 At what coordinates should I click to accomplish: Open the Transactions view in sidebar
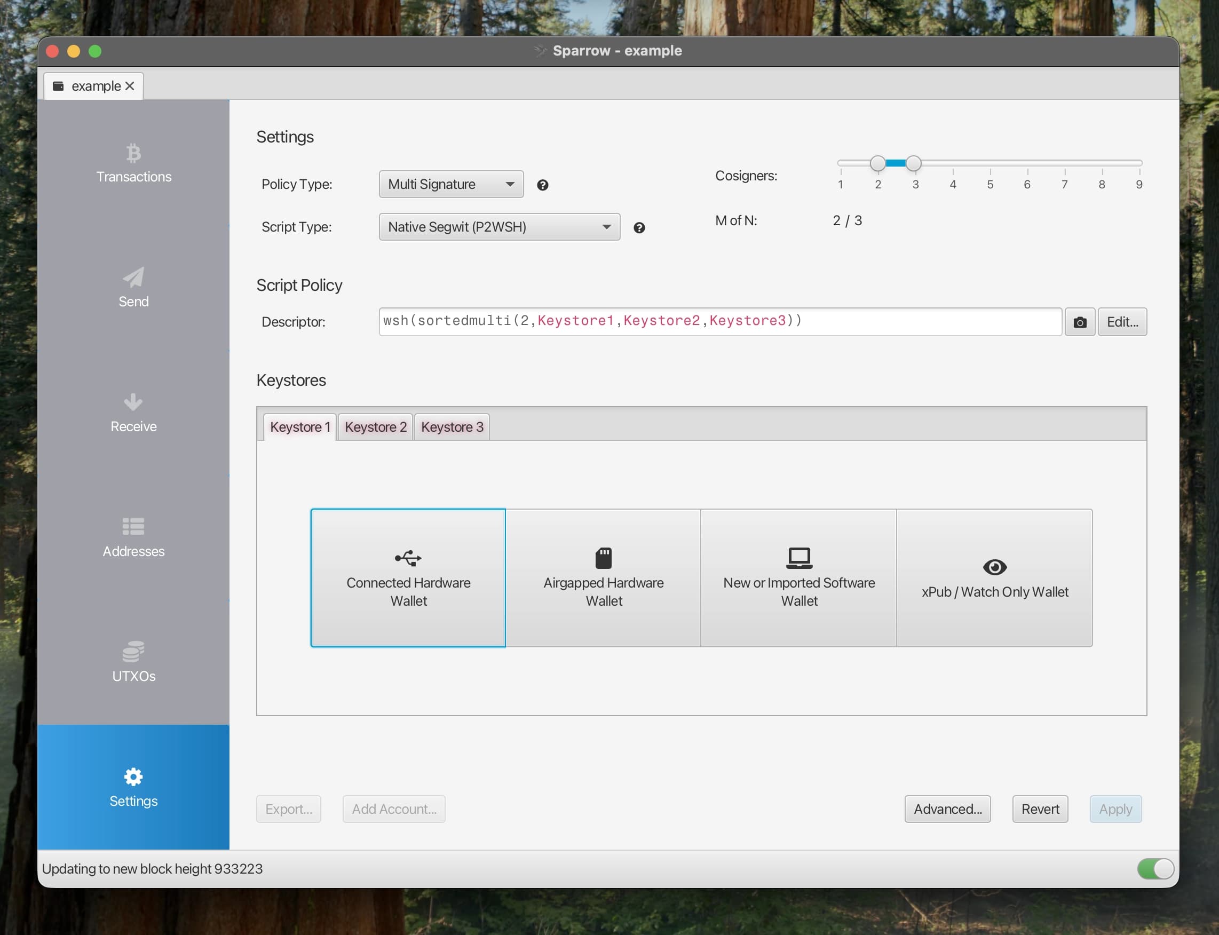tap(133, 164)
